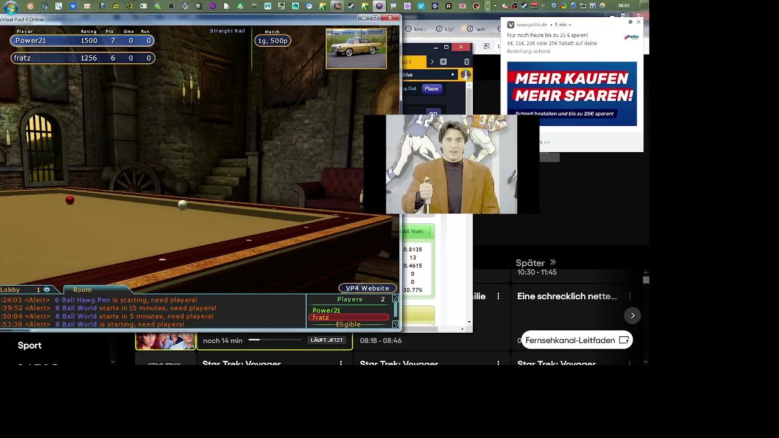
Task: Click the players list scroll down arrow
Action: 395,324
